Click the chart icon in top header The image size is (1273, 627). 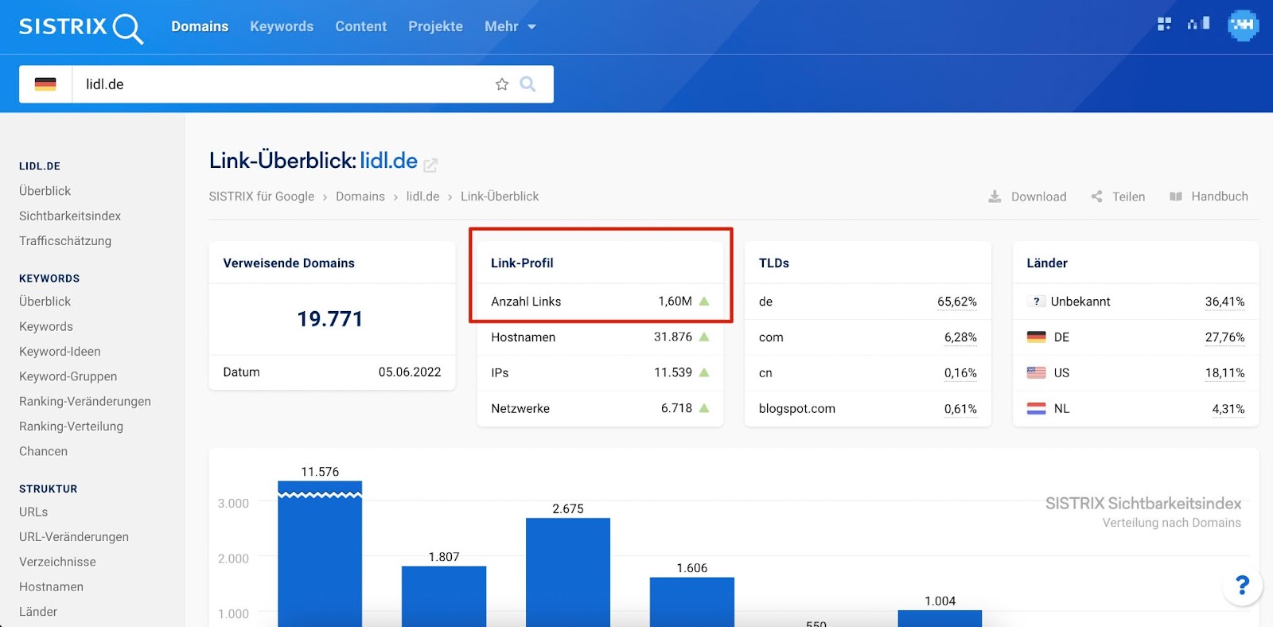click(x=1199, y=24)
